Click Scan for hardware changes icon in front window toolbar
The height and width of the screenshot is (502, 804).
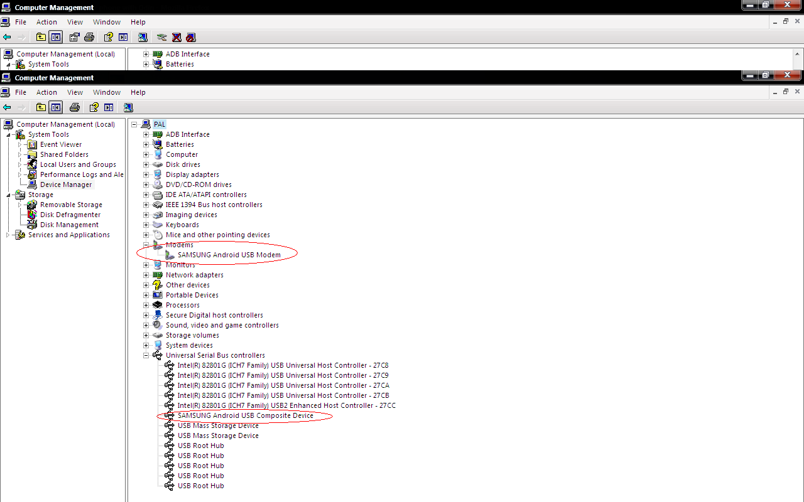[x=128, y=107]
